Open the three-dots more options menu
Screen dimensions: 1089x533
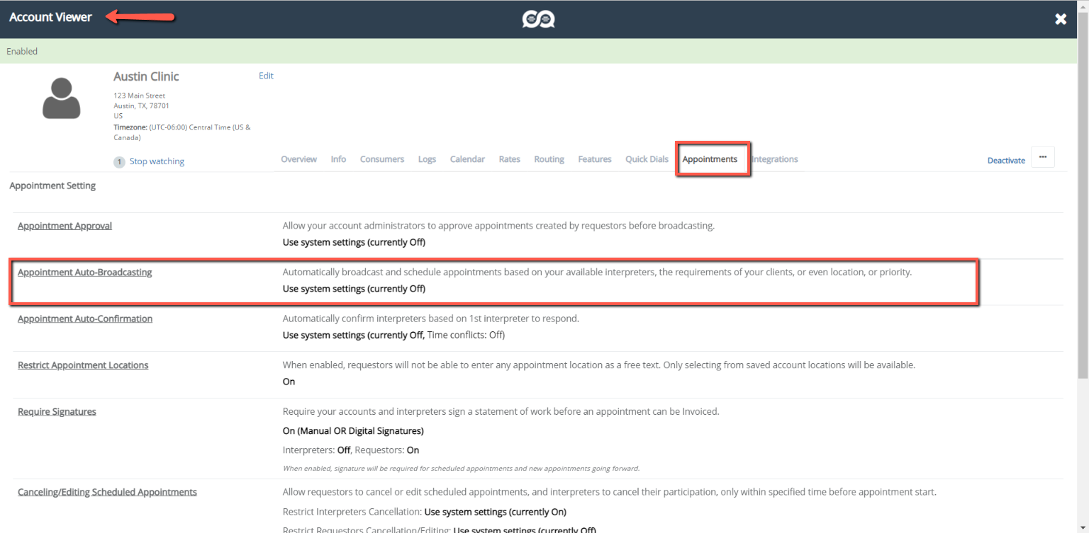click(x=1042, y=157)
